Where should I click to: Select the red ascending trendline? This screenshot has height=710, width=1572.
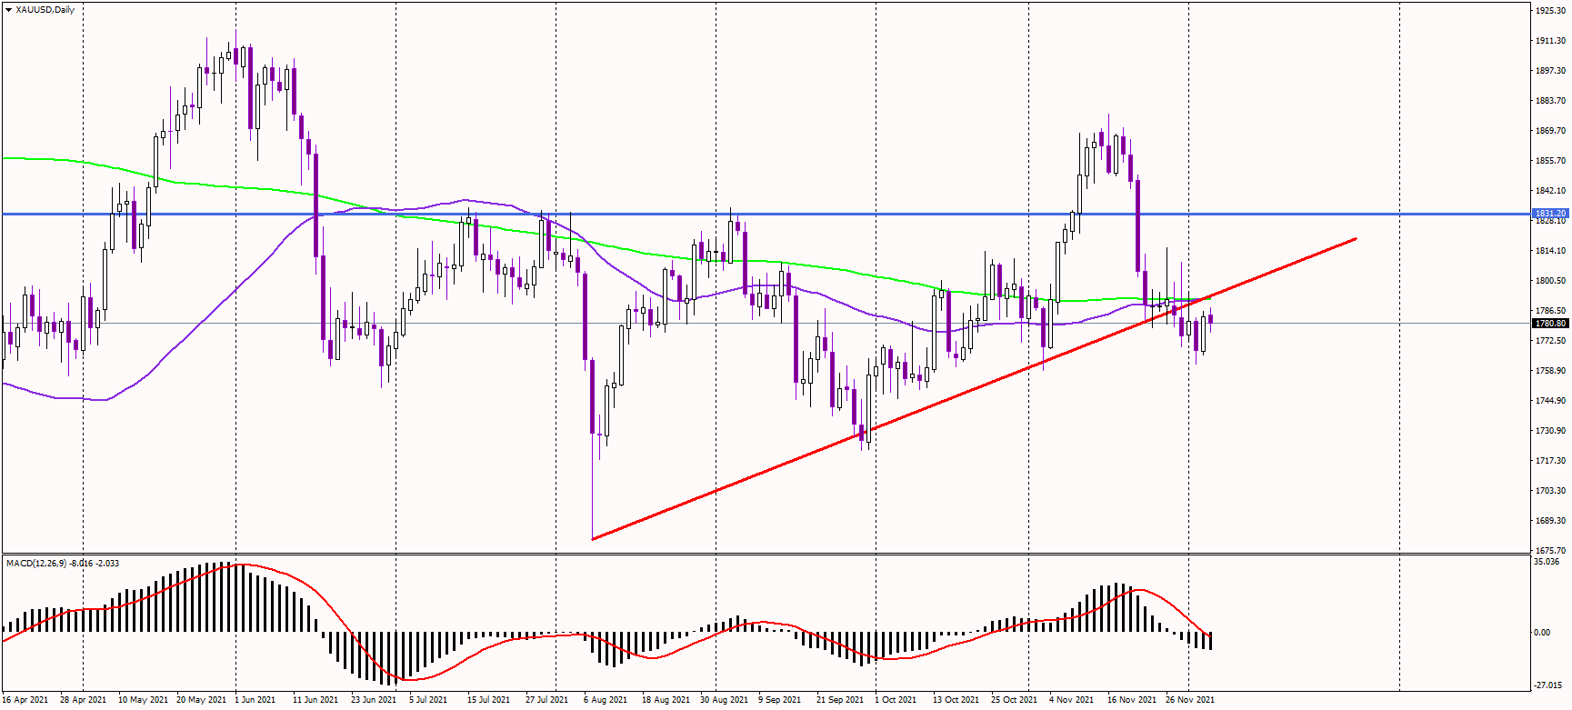click(x=974, y=389)
